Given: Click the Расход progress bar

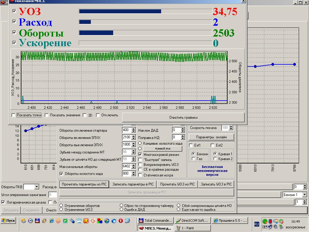Looking at the screenshot, I should 145,22.
